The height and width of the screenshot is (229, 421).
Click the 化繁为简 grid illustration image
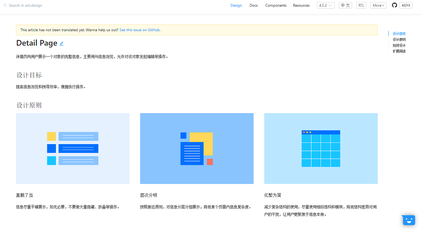[x=321, y=149]
